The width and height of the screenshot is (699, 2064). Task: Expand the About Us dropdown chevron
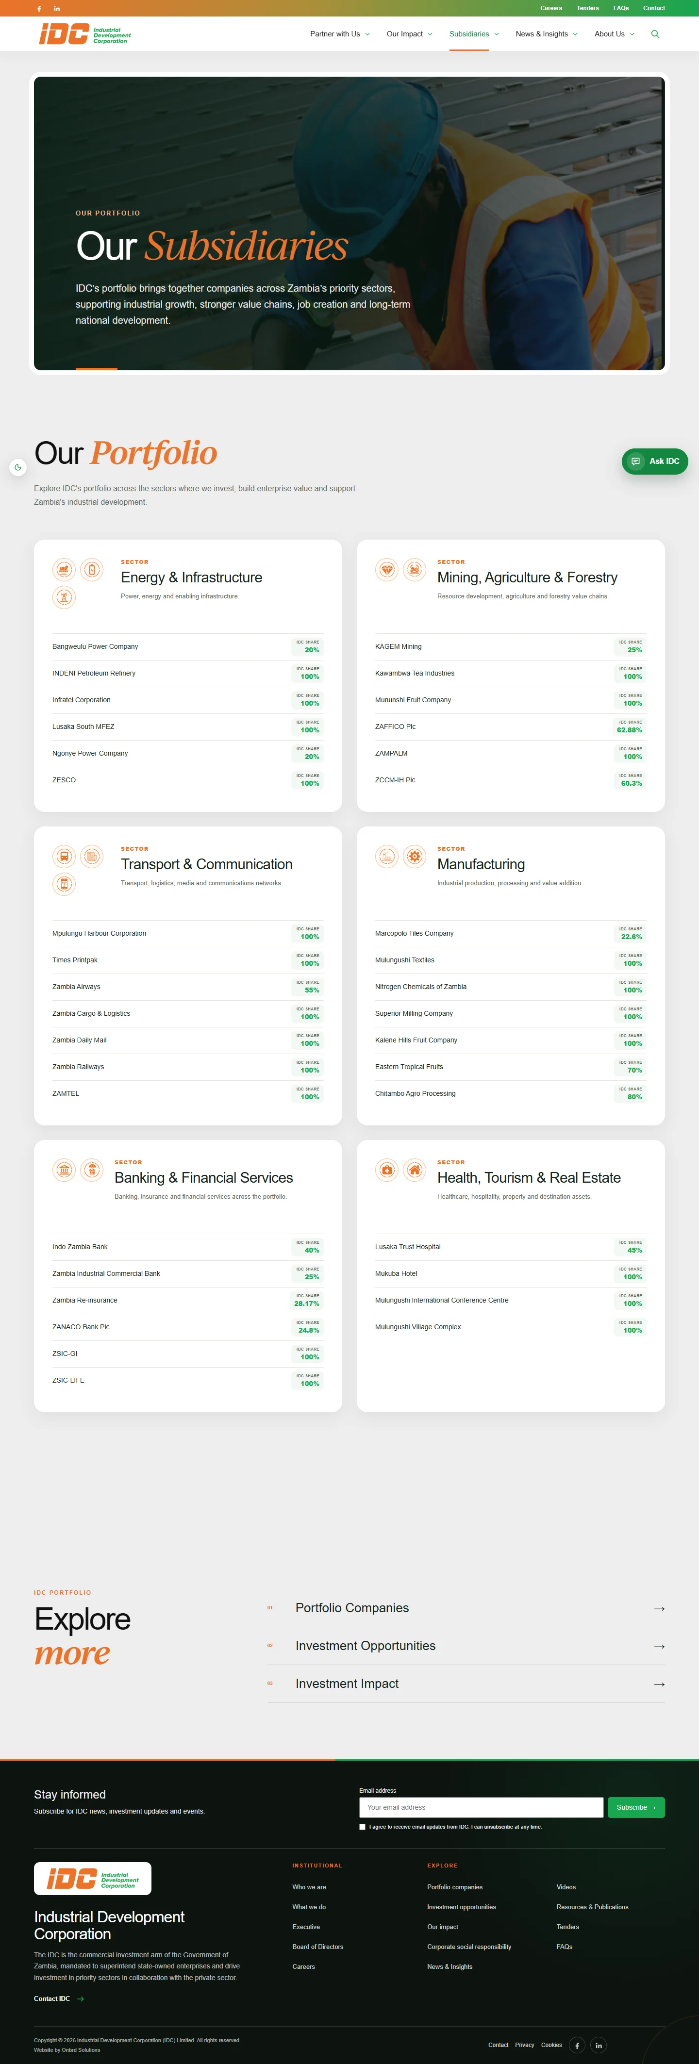(632, 34)
